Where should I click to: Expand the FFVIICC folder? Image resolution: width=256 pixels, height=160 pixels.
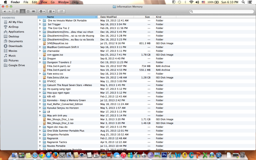(40, 81)
